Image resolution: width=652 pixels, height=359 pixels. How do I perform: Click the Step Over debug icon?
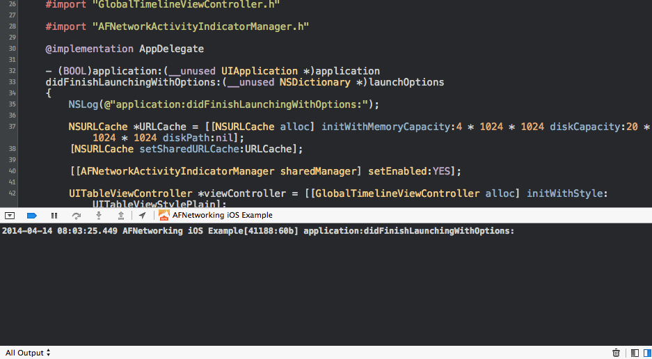coord(77,216)
